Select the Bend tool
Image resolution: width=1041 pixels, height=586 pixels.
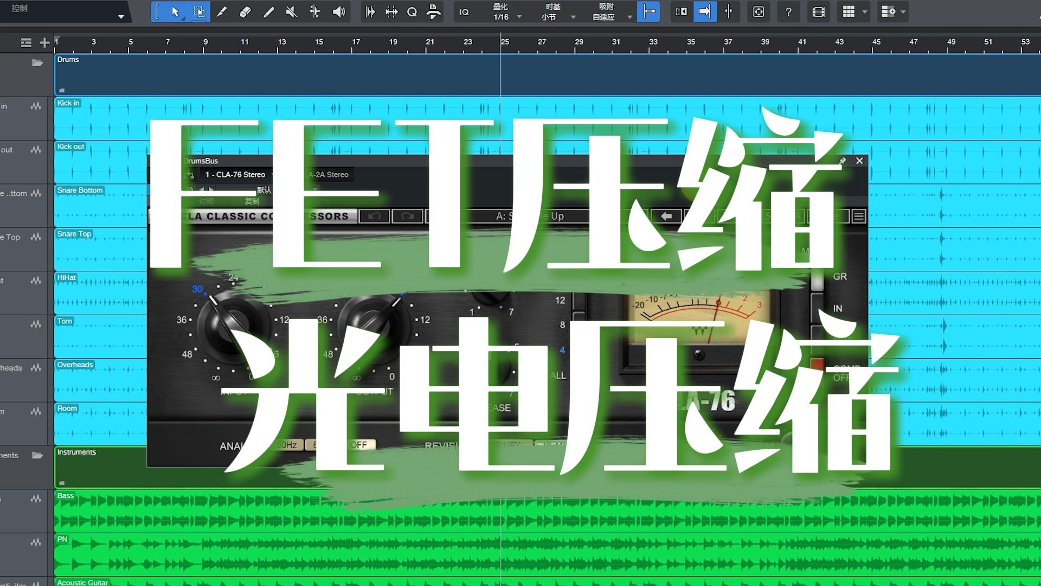315,12
